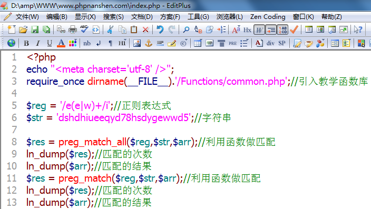Redo the last undone edit

[x=172, y=30]
